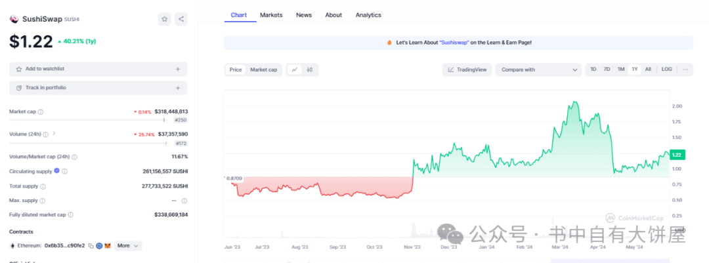Open Max. supply label info icon
This screenshot has height=263, width=709.
[42, 201]
